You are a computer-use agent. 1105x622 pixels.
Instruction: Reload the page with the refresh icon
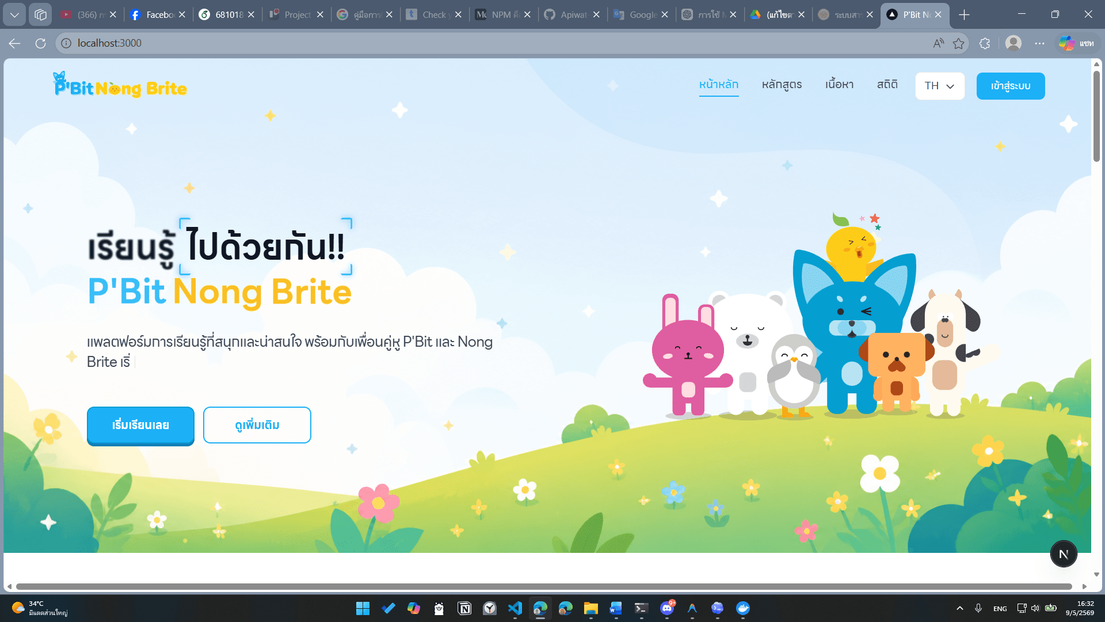pos(40,43)
